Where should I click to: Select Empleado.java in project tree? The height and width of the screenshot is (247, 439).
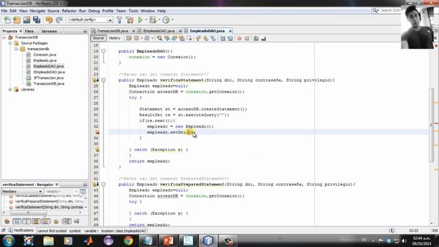(45, 60)
